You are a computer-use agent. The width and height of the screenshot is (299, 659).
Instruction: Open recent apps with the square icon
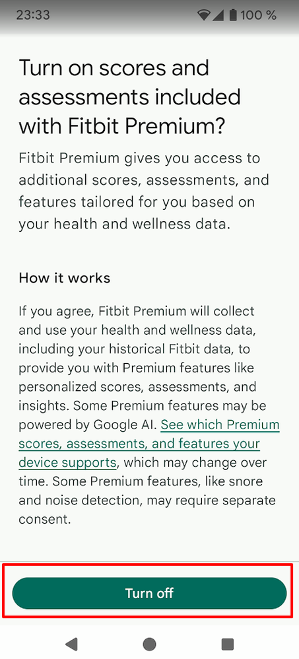pyautogui.click(x=227, y=643)
